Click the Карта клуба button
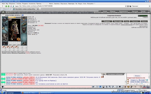The height and width of the screenshot is (94, 151). click(x=118, y=21)
